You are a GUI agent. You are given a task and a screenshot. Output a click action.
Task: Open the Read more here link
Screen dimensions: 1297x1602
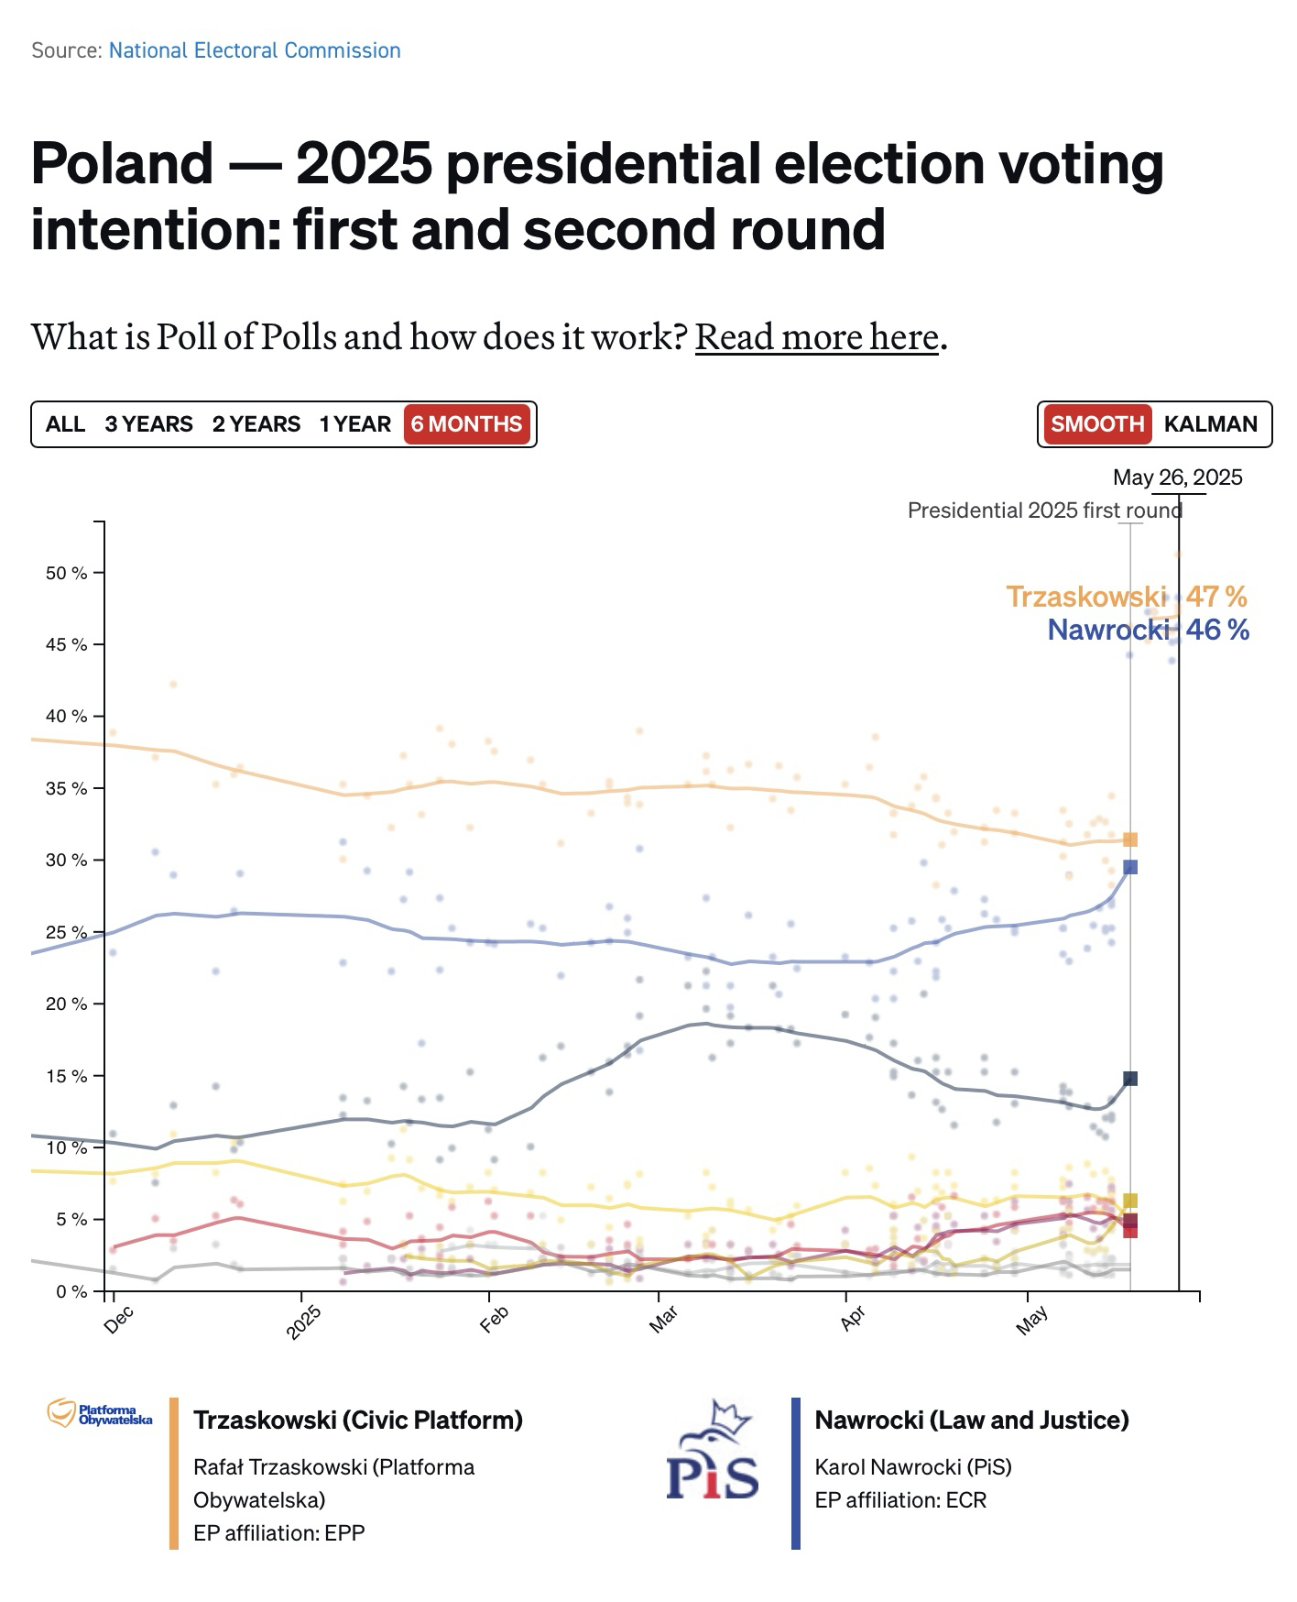click(816, 337)
